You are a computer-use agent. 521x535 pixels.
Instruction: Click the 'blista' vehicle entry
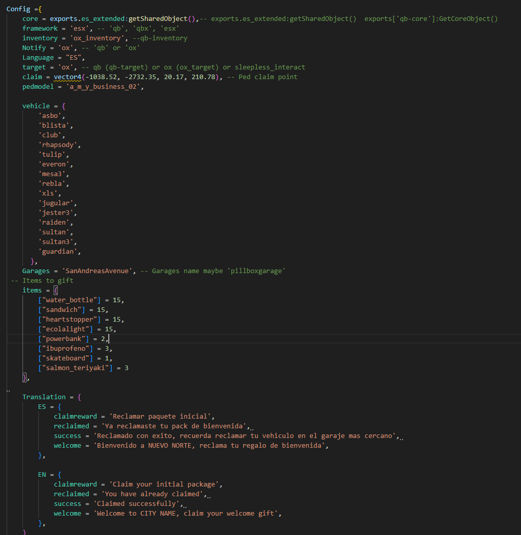point(54,126)
